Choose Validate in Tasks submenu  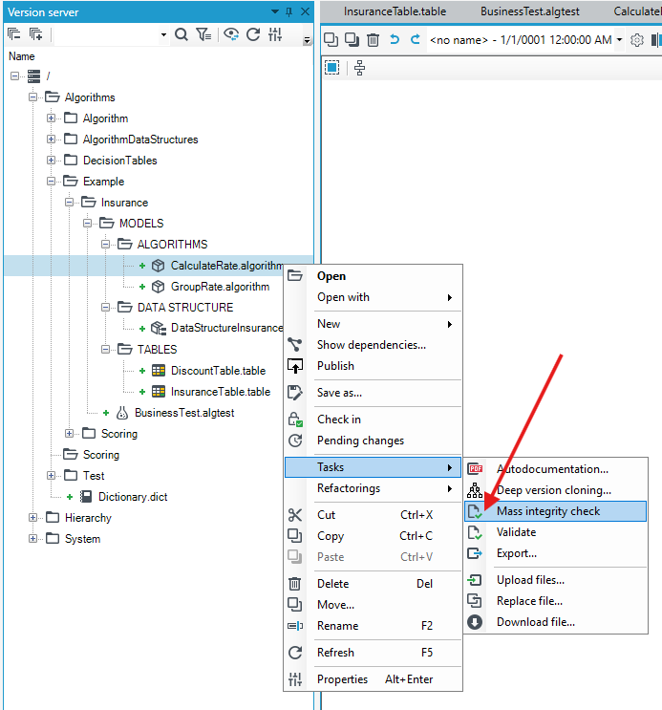[x=556, y=532]
